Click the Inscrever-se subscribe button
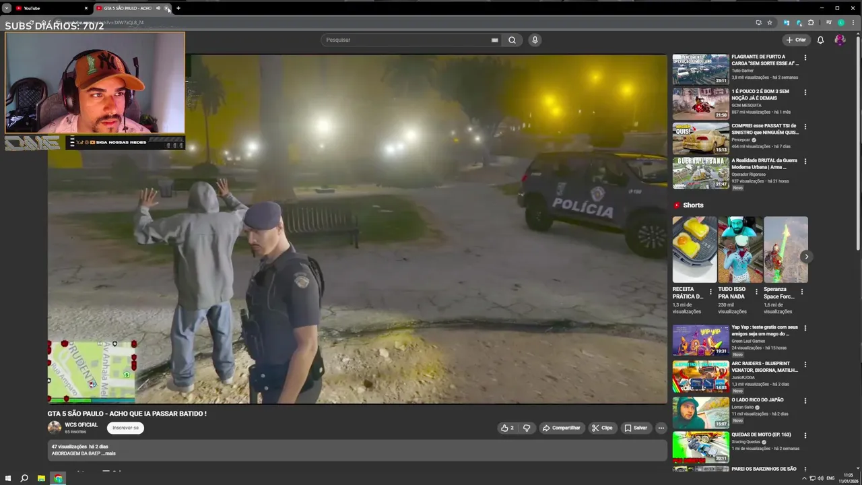Viewport: 862px width, 485px height. [x=125, y=428]
